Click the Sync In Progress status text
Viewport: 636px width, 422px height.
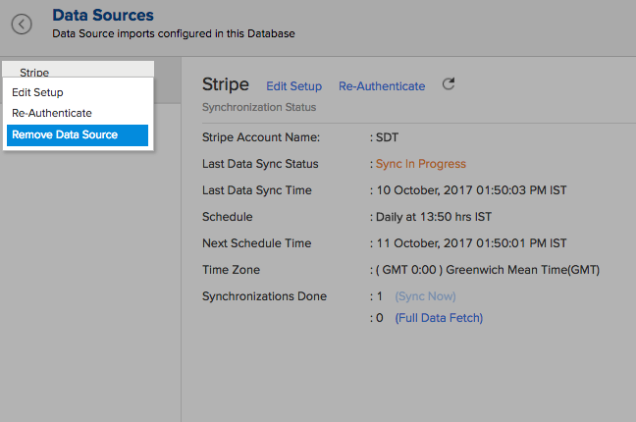point(421,164)
